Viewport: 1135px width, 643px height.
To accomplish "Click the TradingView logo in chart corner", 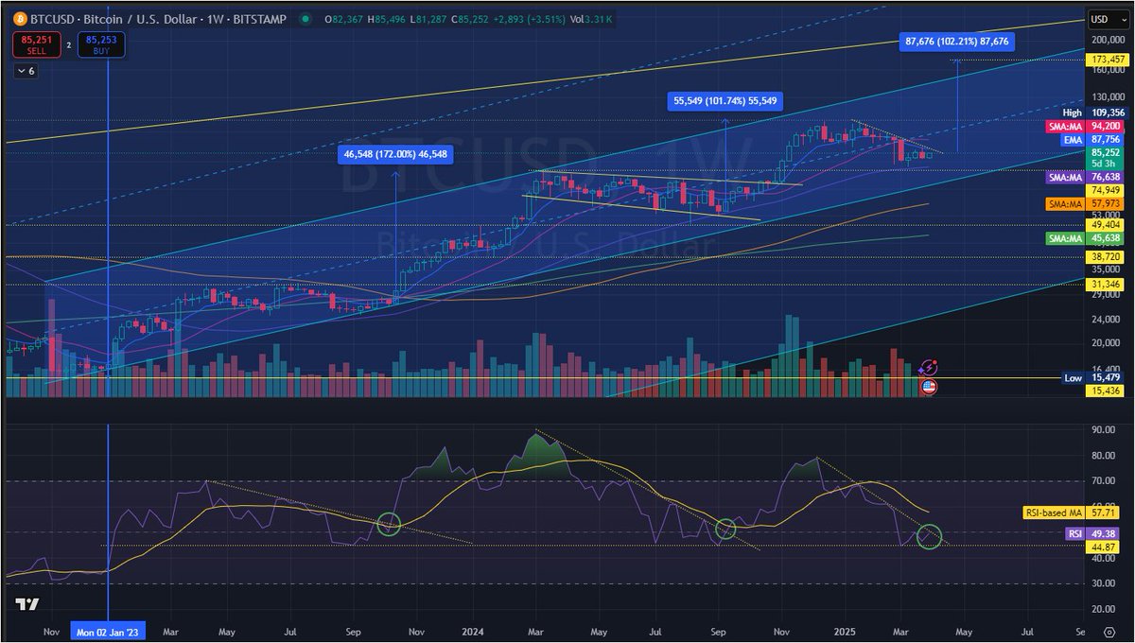I will (x=26, y=605).
